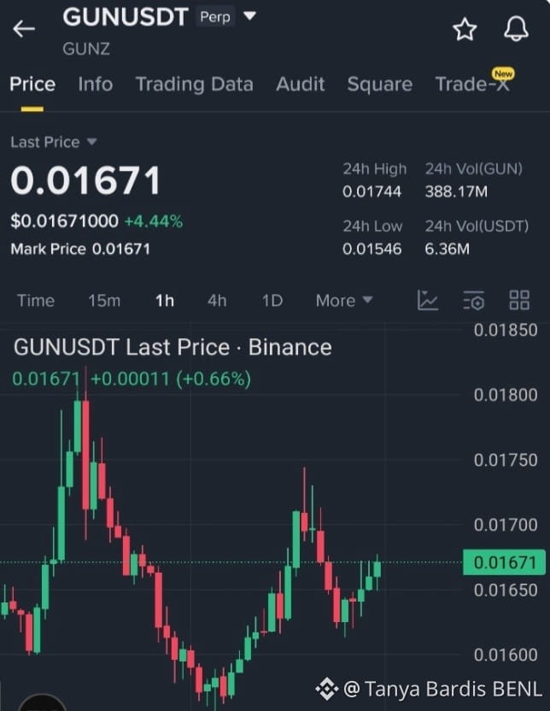The image size is (550, 711).
Task: Expand the GUNUSDT pair selector arrow
Action: pos(249,16)
